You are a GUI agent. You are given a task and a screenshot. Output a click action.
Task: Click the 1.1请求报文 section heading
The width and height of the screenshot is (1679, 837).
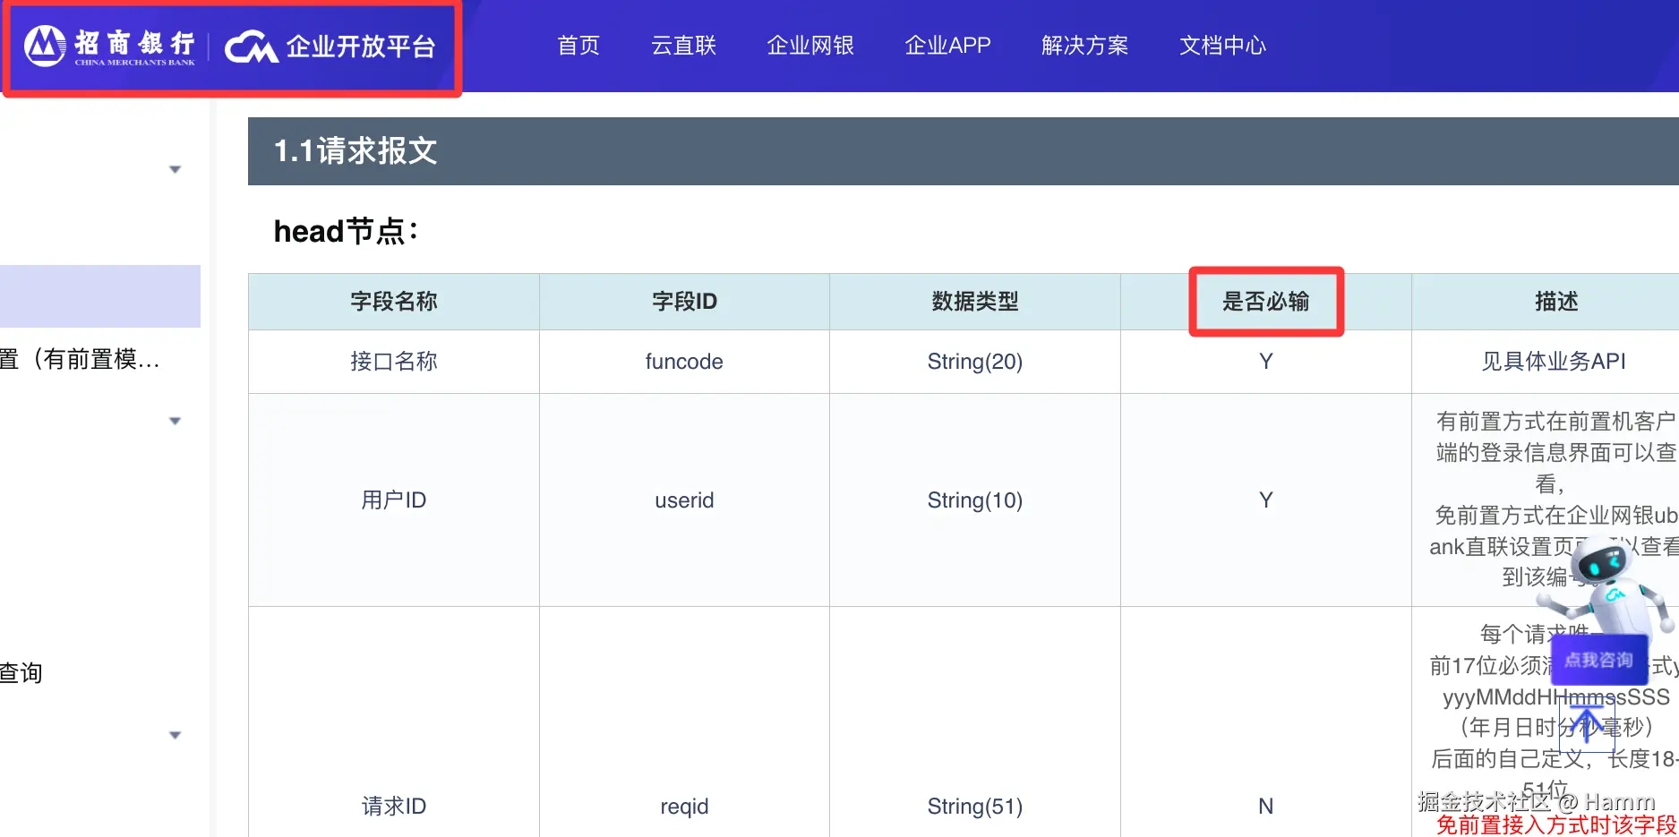point(356,151)
